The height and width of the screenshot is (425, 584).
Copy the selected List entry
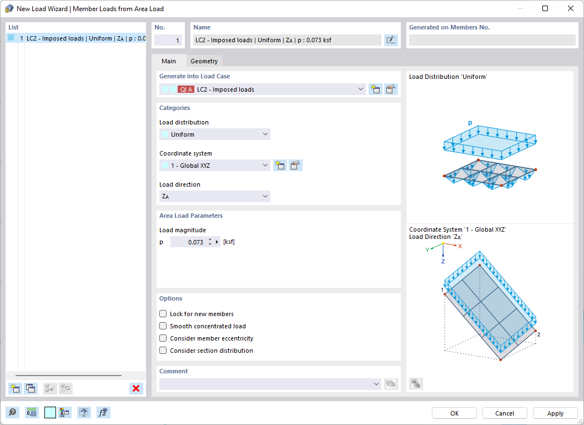pyautogui.click(x=31, y=388)
